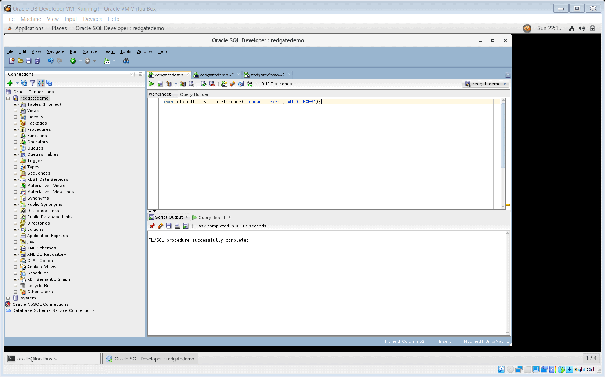605x377 pixels.
Task: Expand the system connection node
Action: 8,298
